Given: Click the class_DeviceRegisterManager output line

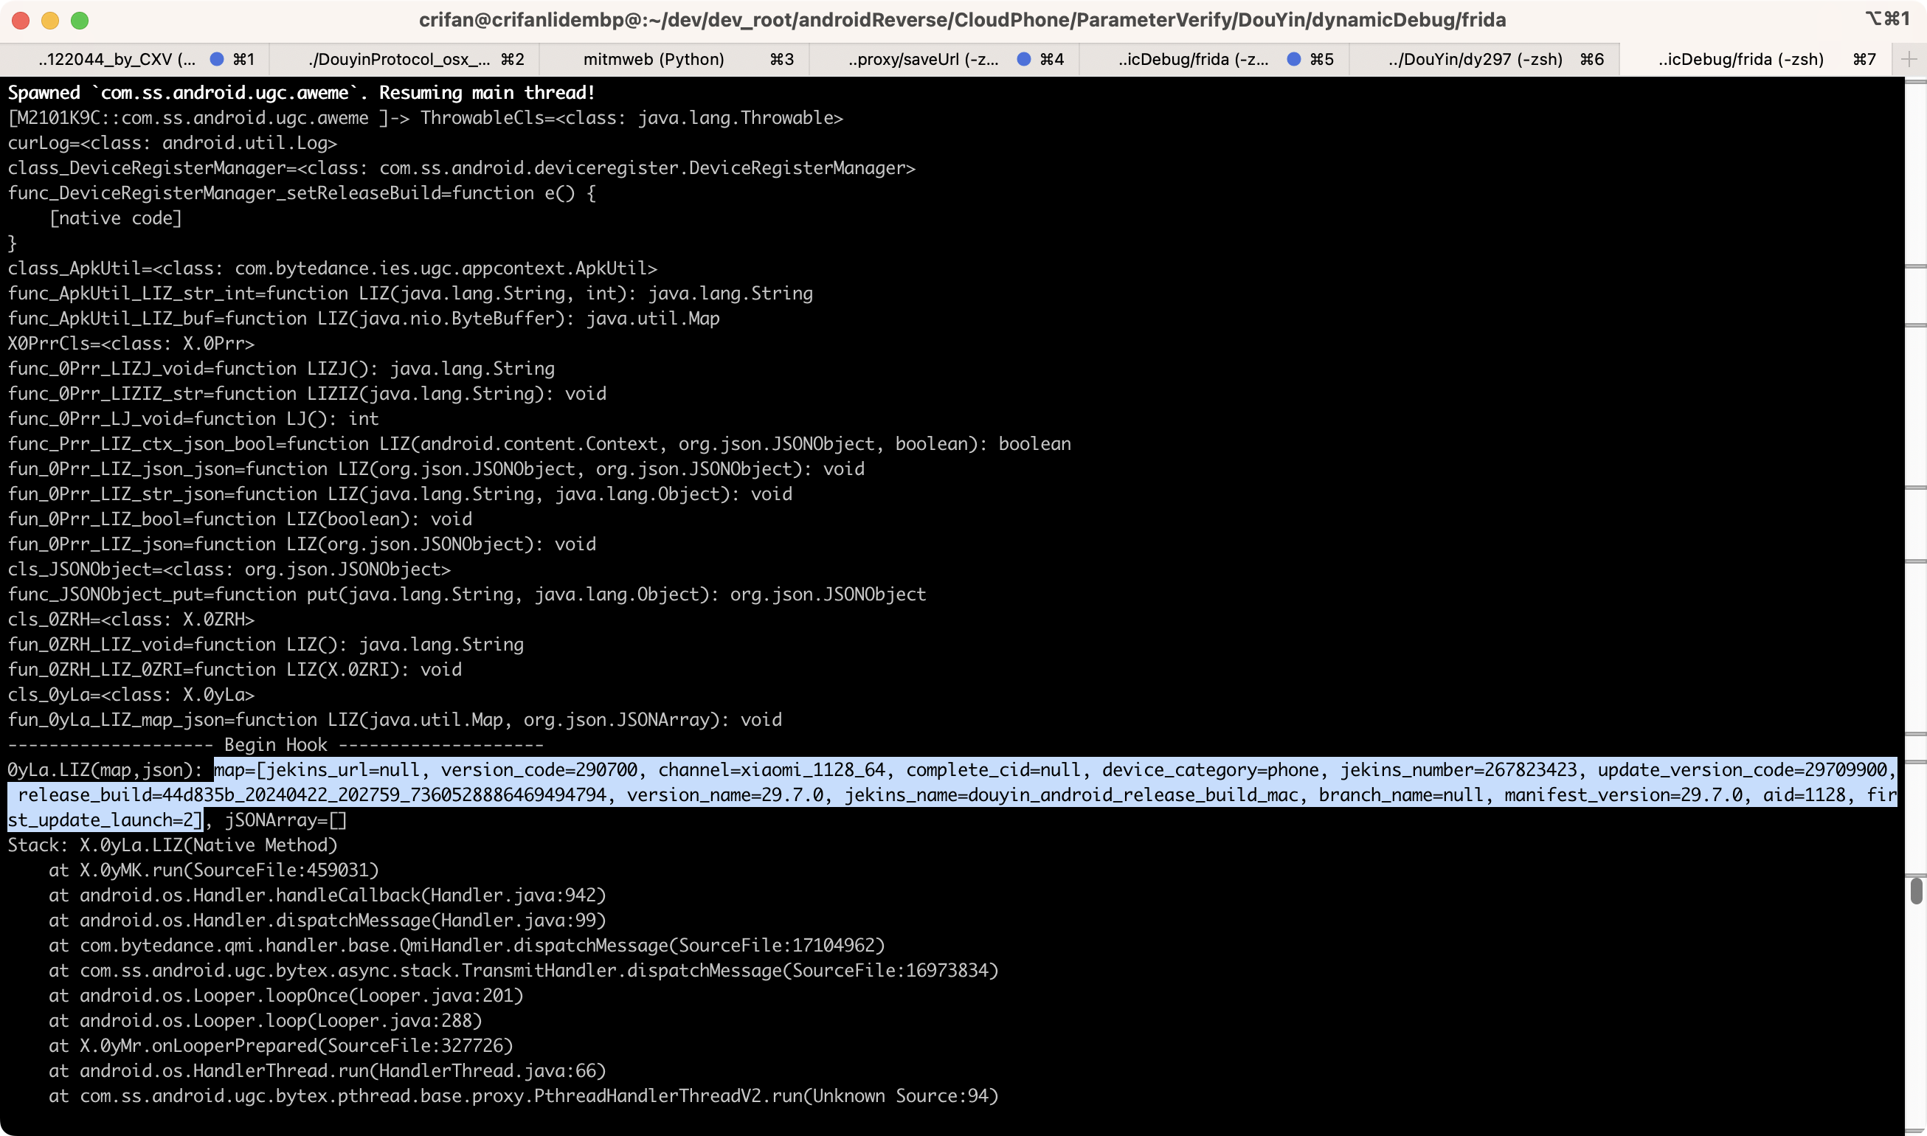Looking at the screenshot, I should click(x=462, y=168).
